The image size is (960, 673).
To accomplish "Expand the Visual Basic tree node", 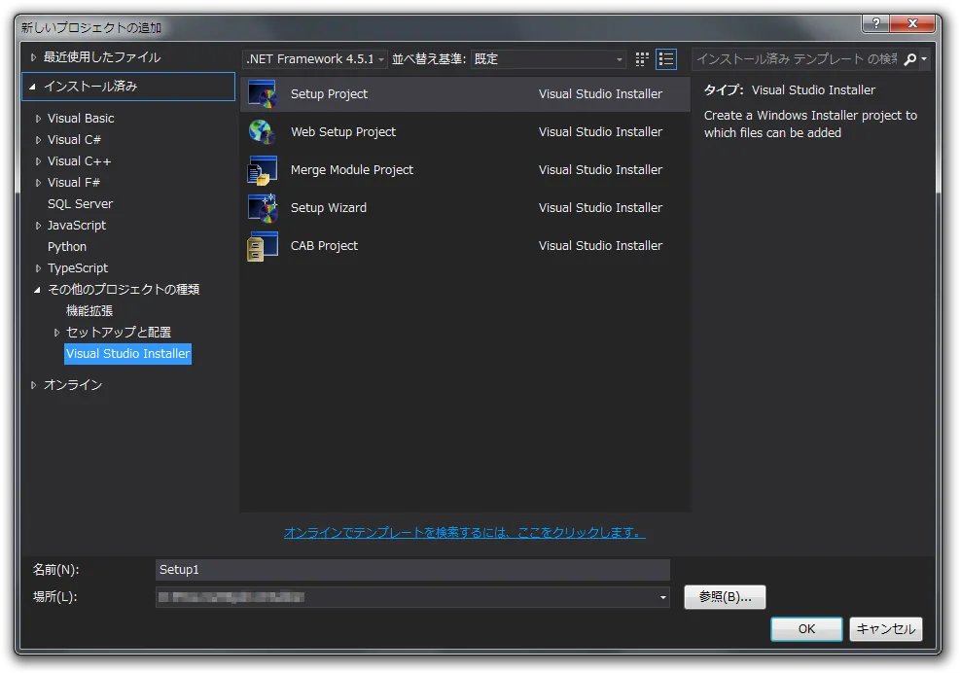I will coord(38,119).
